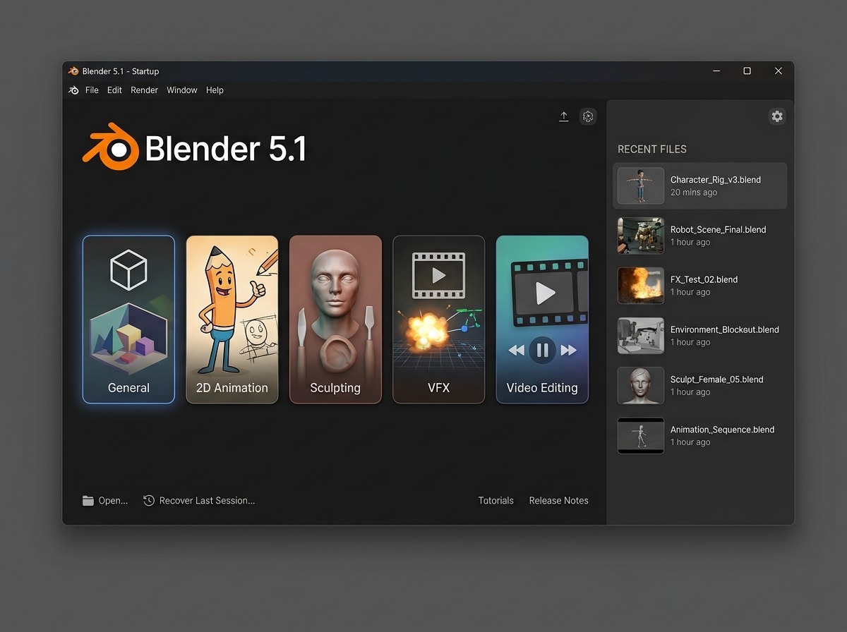Click the rewind icon on Video Editing card

tap(517, 350)
